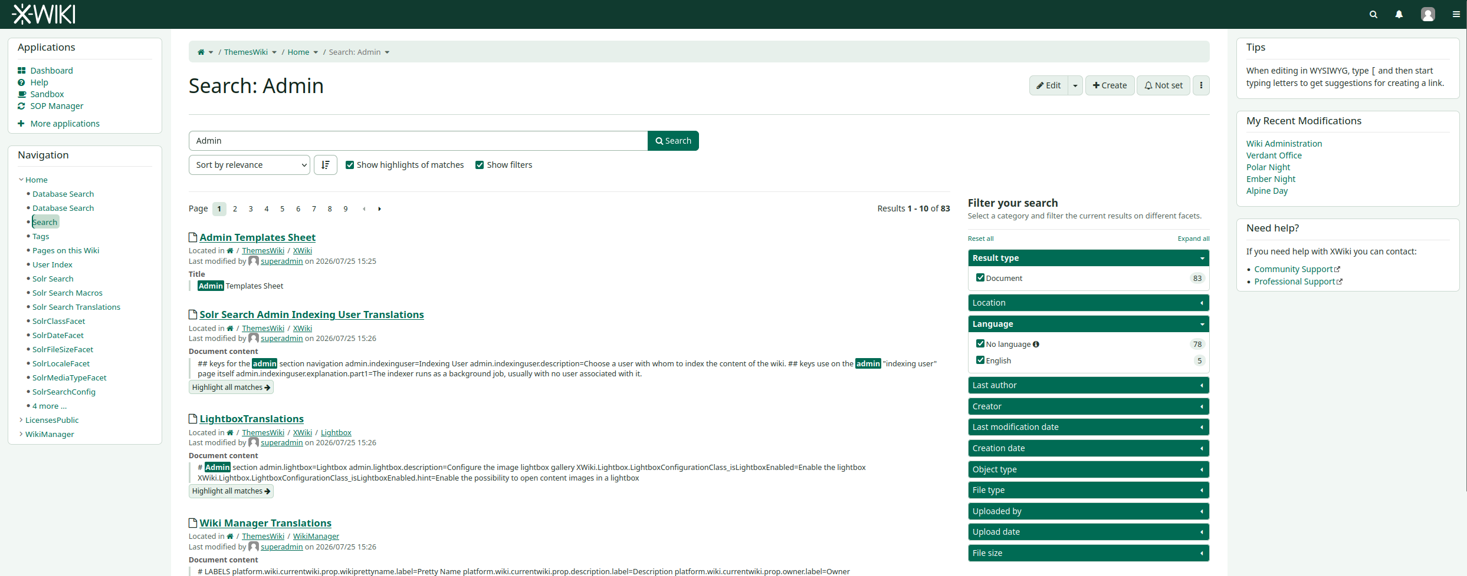
Task: Expand the File type facet
Action: tap(1089, 490)
